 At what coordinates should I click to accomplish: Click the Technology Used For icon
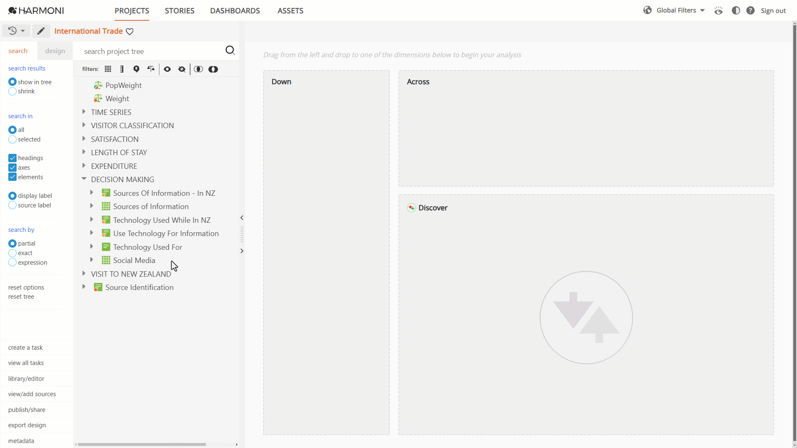click(x=106, y=247)
